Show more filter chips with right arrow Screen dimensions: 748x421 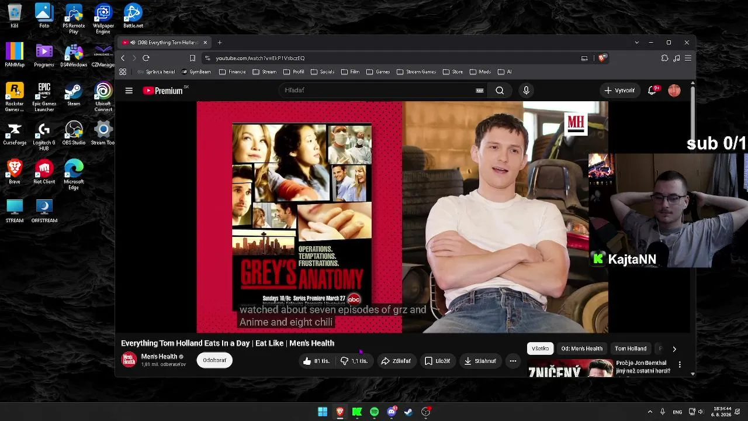click(674, 349)
